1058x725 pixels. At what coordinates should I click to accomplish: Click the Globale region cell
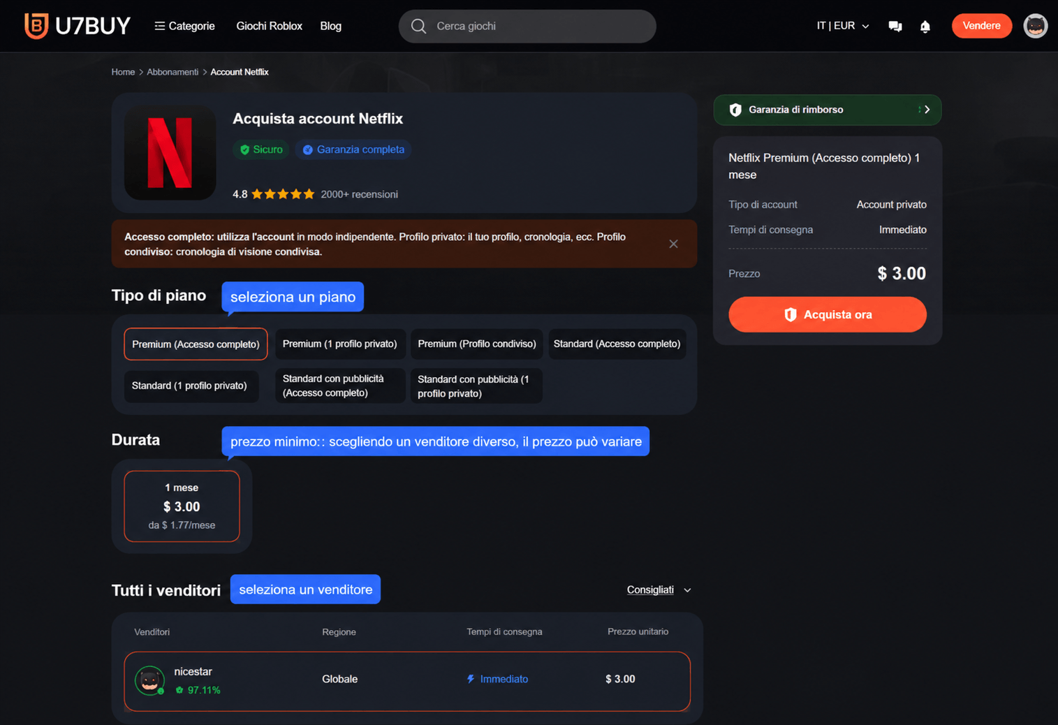click(x=340, y=679)
